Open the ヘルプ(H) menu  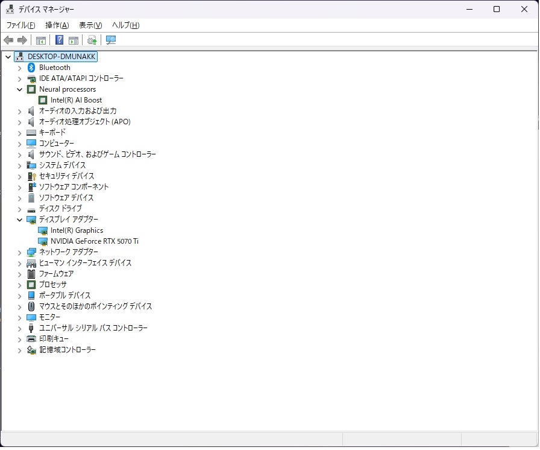126,25
